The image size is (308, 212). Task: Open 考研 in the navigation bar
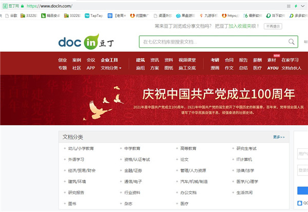(215, 60)
